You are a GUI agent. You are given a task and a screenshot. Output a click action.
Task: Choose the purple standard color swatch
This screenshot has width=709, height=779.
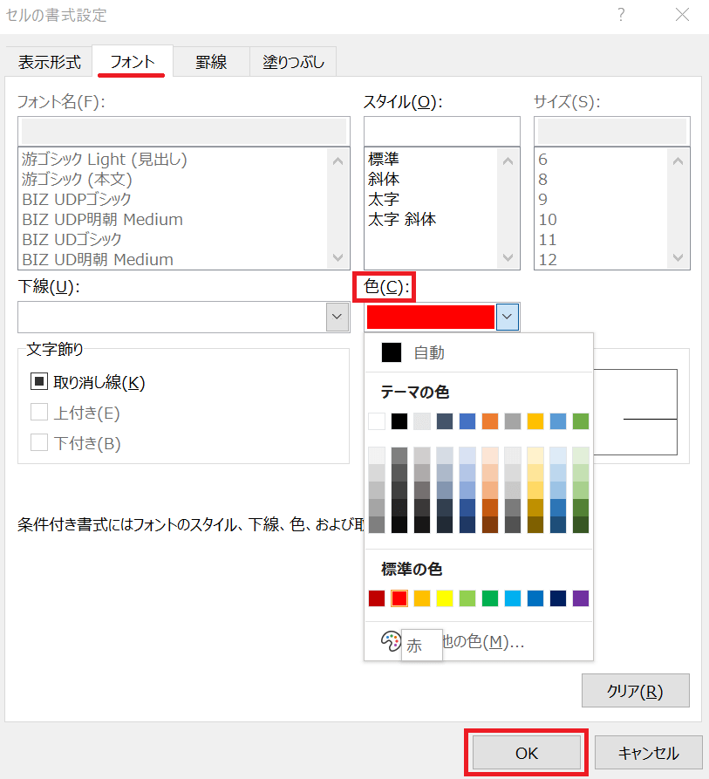pos(581,598)
